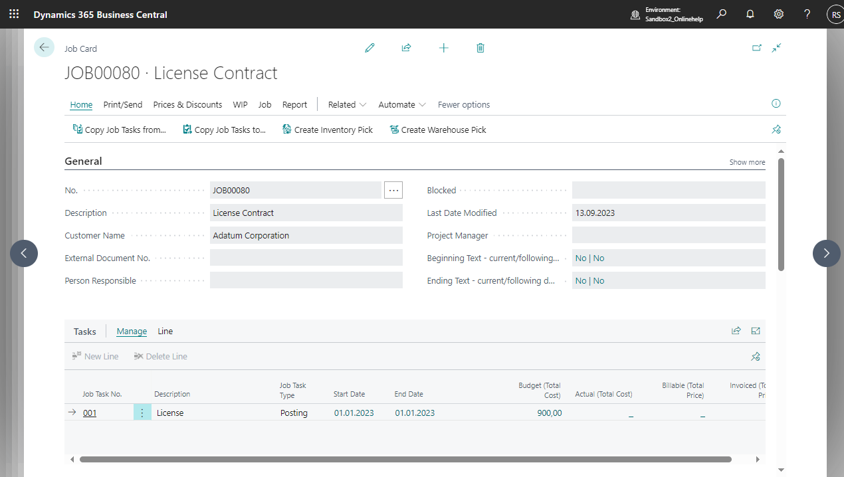
Task: Open the search magnifier icon
Action: (x=721, y=14)
